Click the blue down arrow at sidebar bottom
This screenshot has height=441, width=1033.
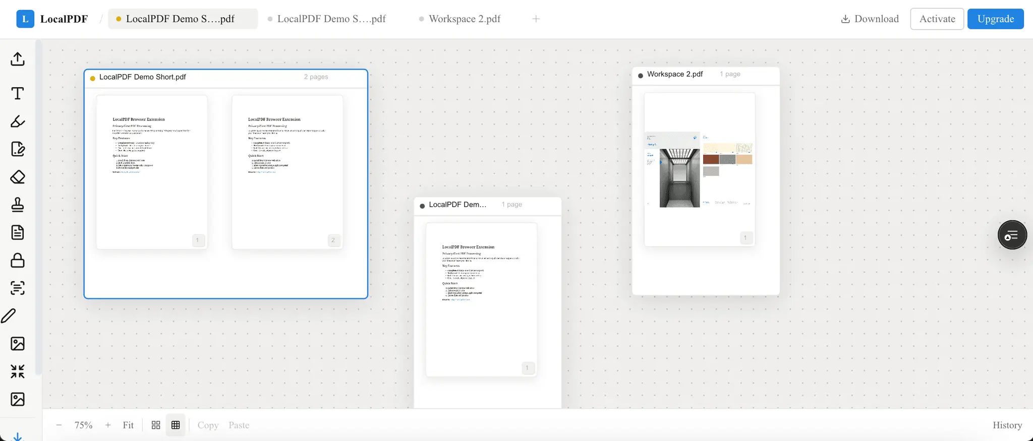[x=18, y=436]
